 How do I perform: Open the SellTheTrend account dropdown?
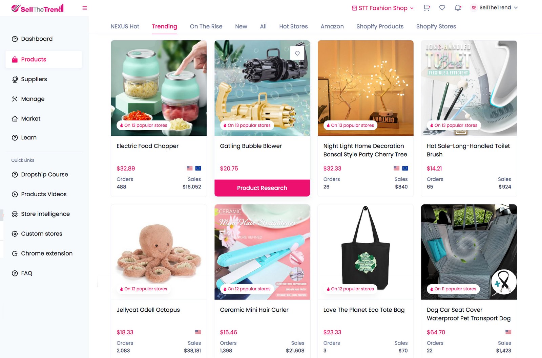[494, 8]
